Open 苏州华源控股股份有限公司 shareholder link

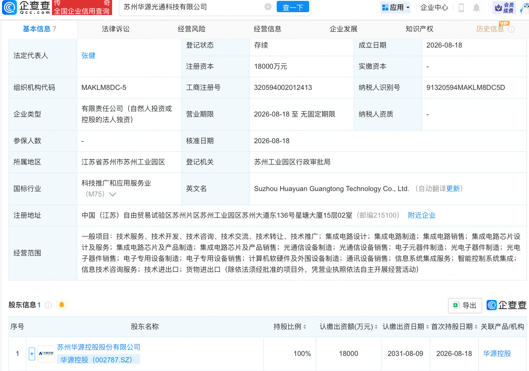(99, 347)
